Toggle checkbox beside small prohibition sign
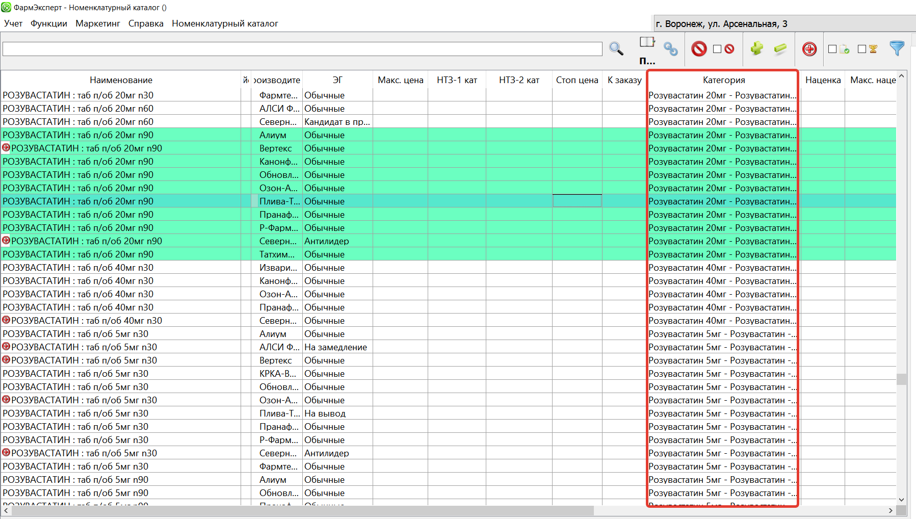This screenshot has height=519, width=916. 717,49
